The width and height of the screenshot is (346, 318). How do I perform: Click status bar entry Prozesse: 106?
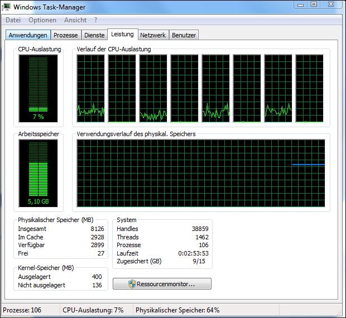pos(22,310)
